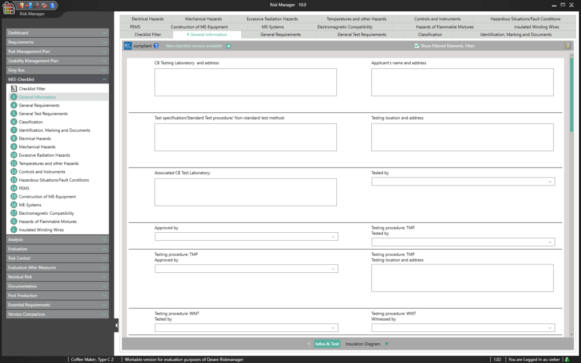
Task: Expand the Version Comparison section
Action: pos(58,314)
